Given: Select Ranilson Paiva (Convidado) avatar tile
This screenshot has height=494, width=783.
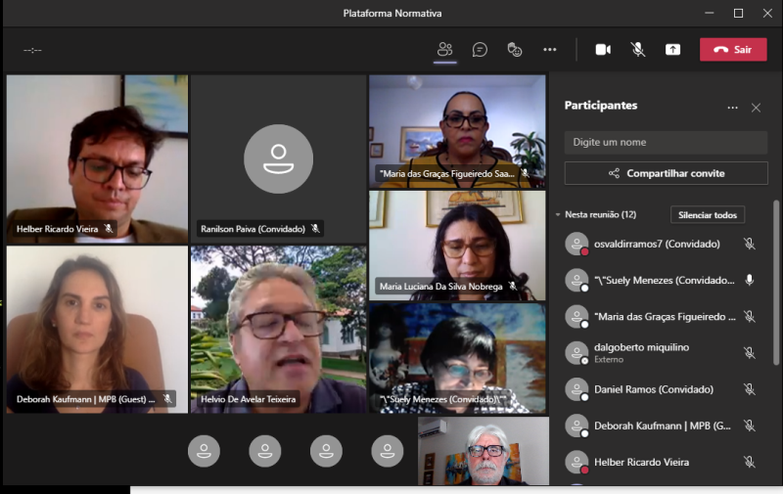Looking at the screenshot, I should pos(279,158).
